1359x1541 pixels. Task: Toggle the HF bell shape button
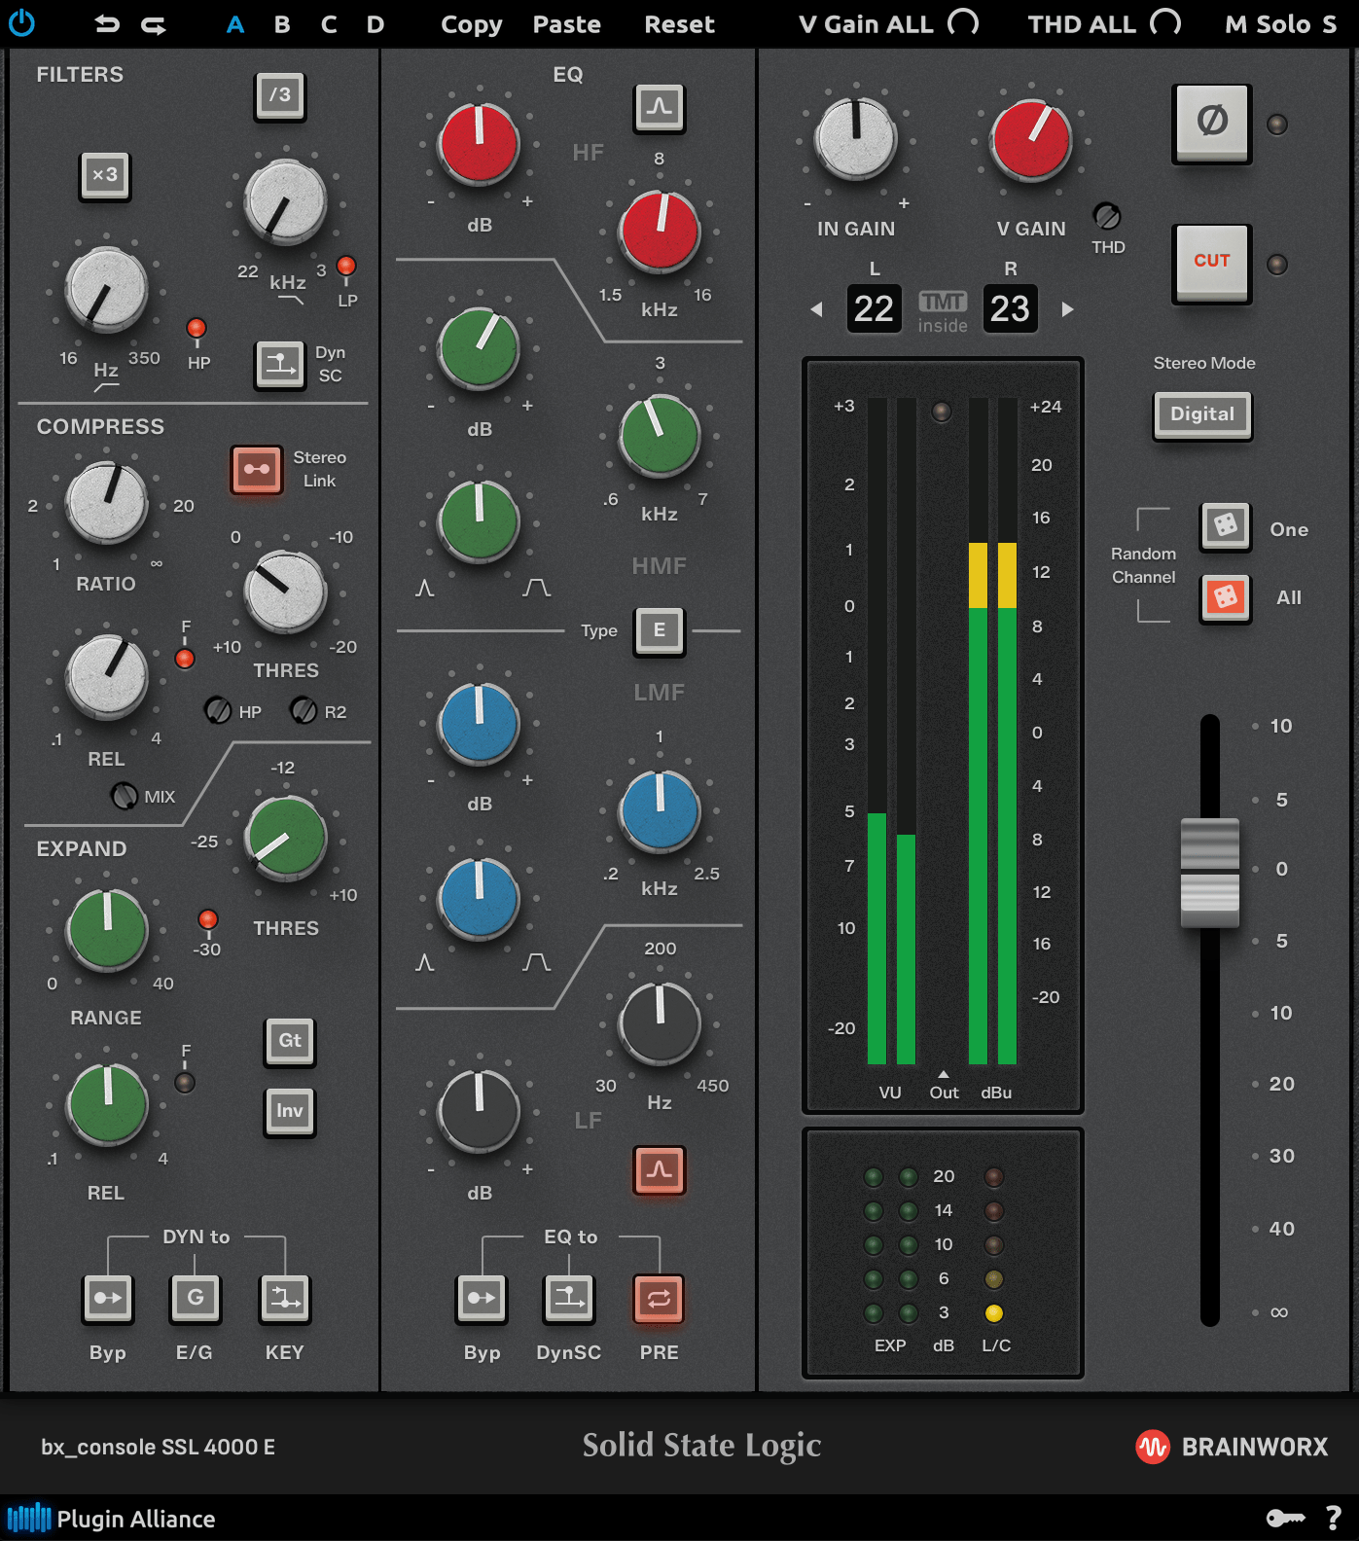click(x=660, y=106)
